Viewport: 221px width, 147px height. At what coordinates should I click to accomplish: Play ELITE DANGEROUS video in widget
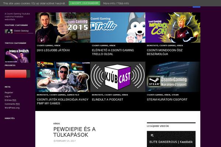171,142
